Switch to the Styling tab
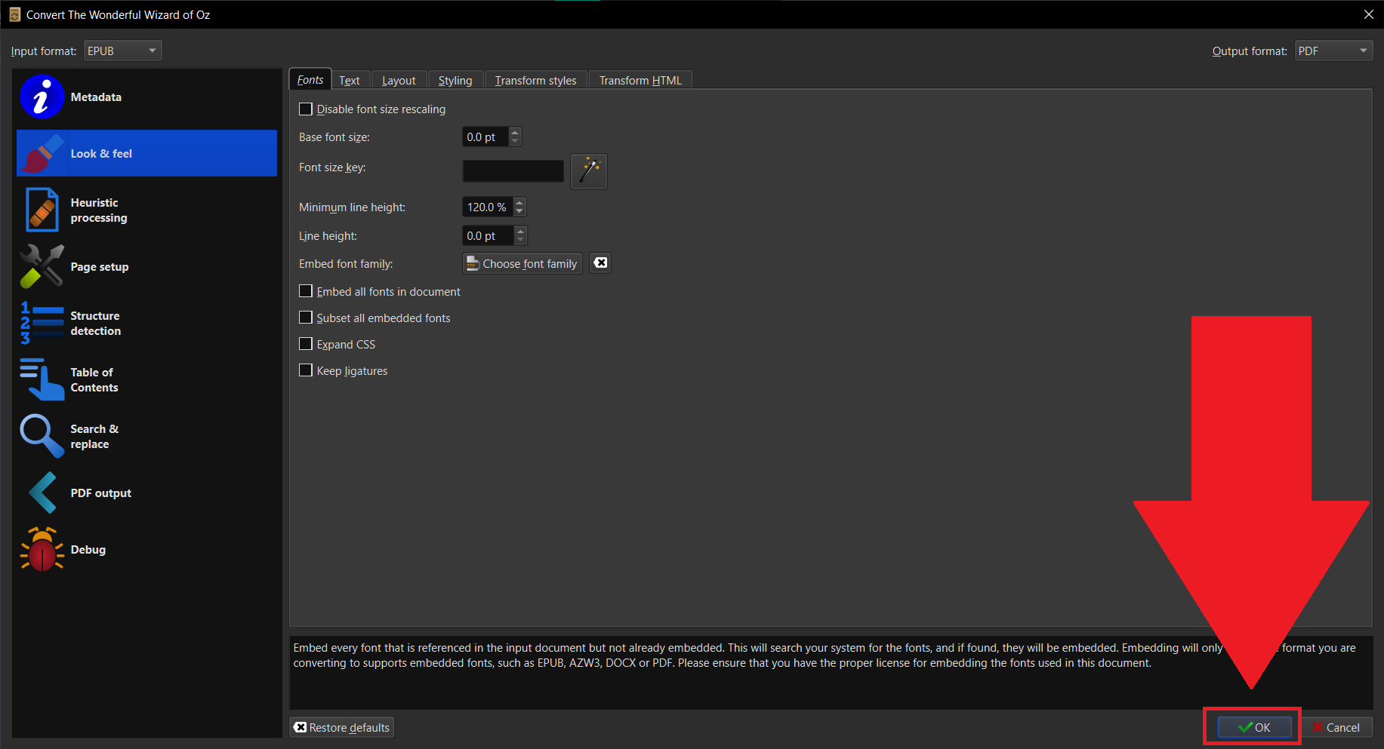1384x749 pixels. click(x=455, y=81)
